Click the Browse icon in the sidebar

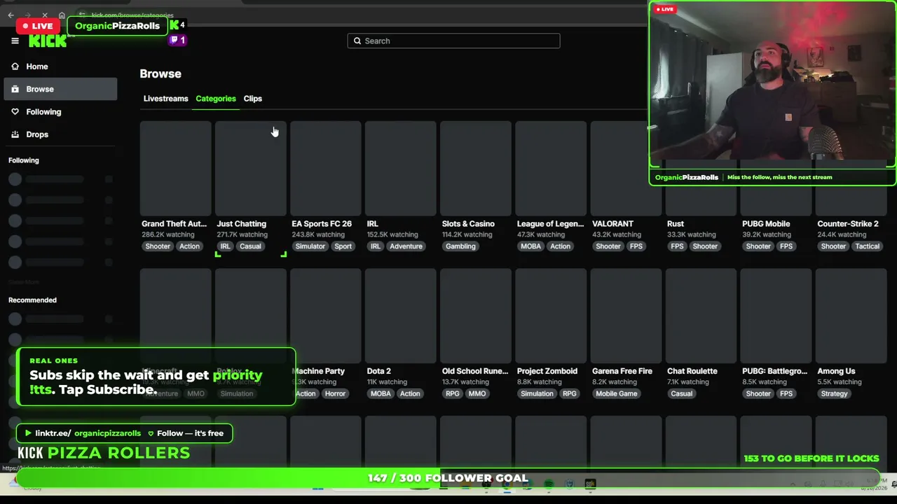pos(15,89)
